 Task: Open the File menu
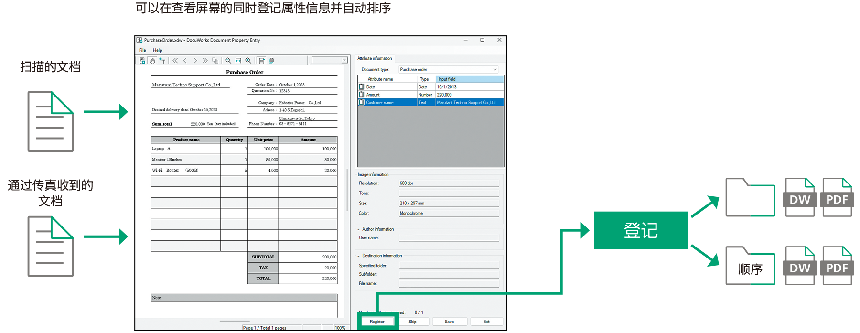click(142, 50)
